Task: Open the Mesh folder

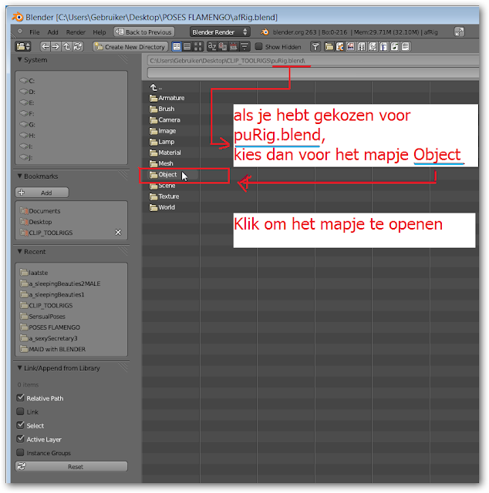Action: coord(161,163)
